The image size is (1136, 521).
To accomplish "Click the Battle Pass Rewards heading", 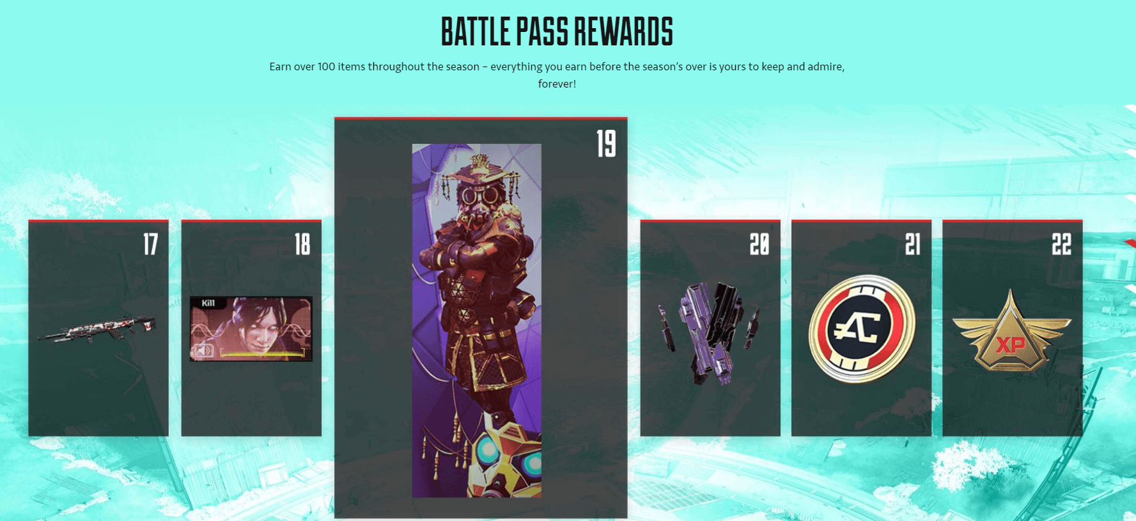I will tap(557, 32).
